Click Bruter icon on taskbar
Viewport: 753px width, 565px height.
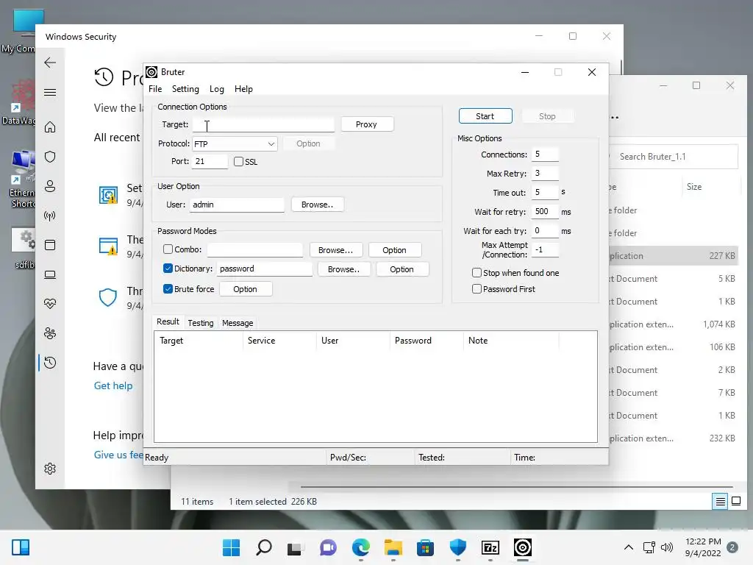(x=523, y=547)
